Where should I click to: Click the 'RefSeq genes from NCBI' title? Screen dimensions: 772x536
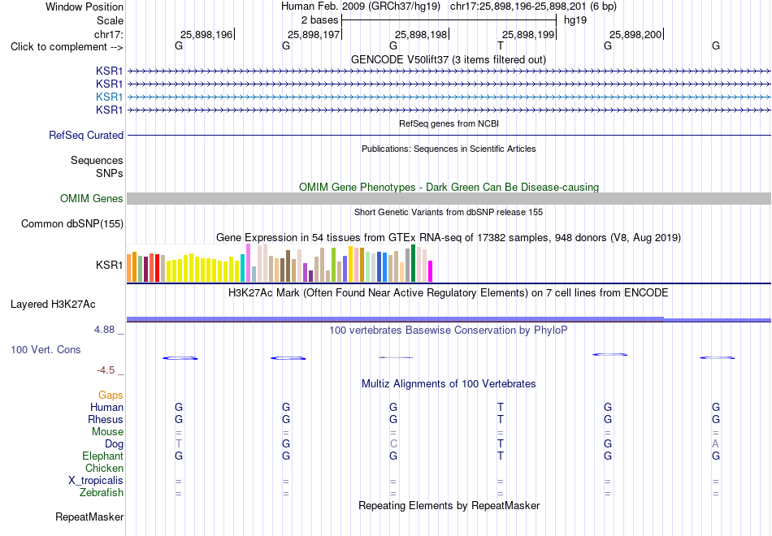(449, 123)
